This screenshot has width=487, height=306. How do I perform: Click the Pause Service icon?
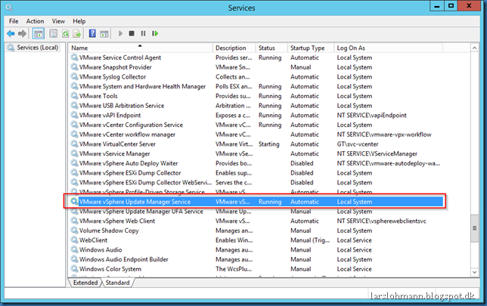(143, 33)
